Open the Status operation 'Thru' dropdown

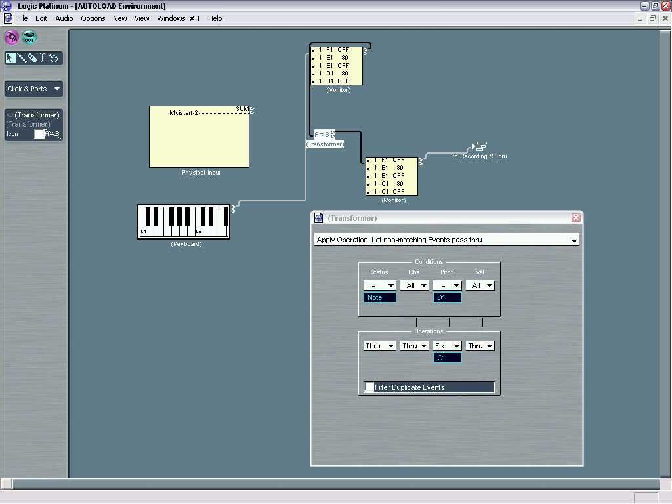379,346
